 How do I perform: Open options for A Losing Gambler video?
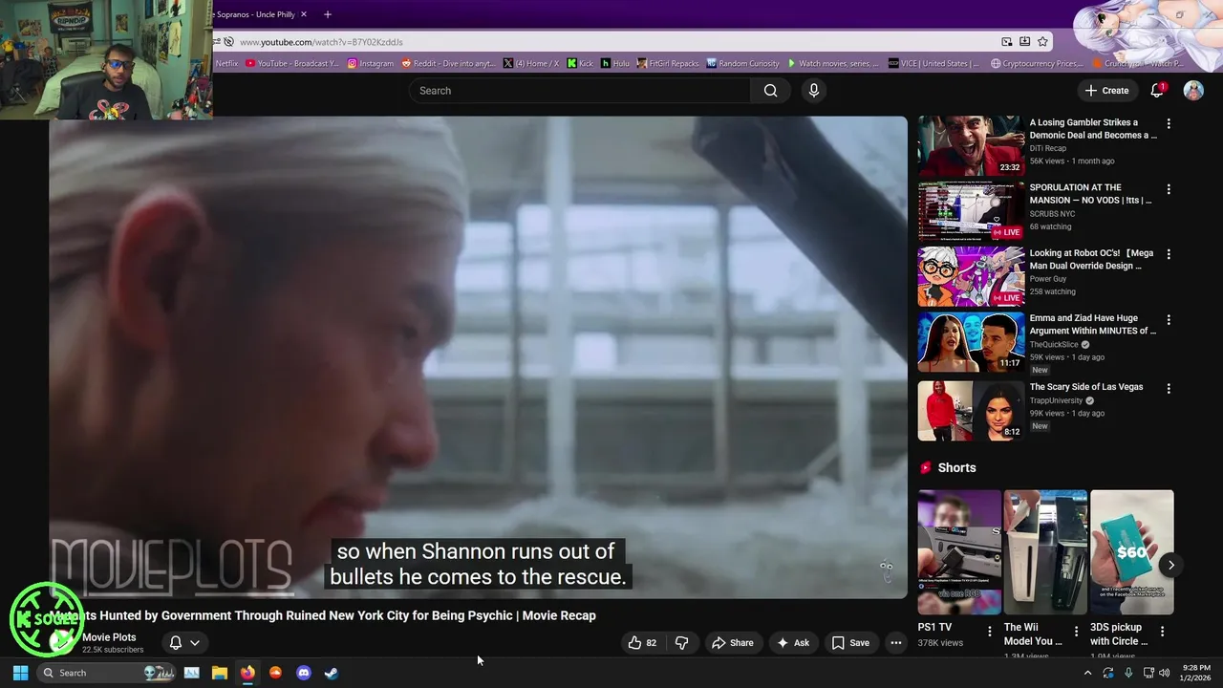coord(1168,123)
